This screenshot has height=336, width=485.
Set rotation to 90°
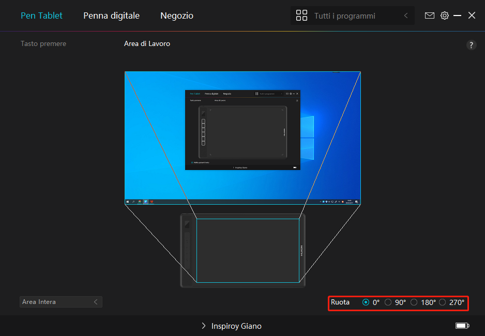tap(388, 302)
